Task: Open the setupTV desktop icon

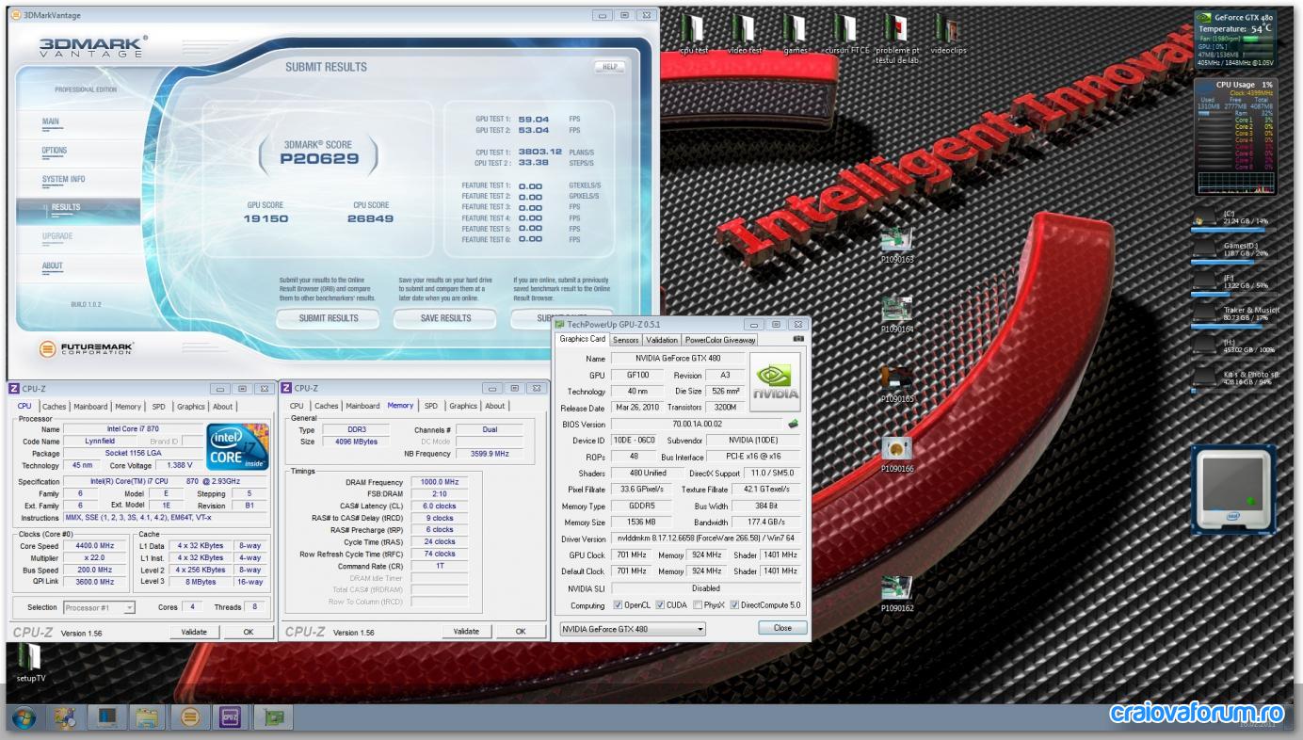Action: 30,663
